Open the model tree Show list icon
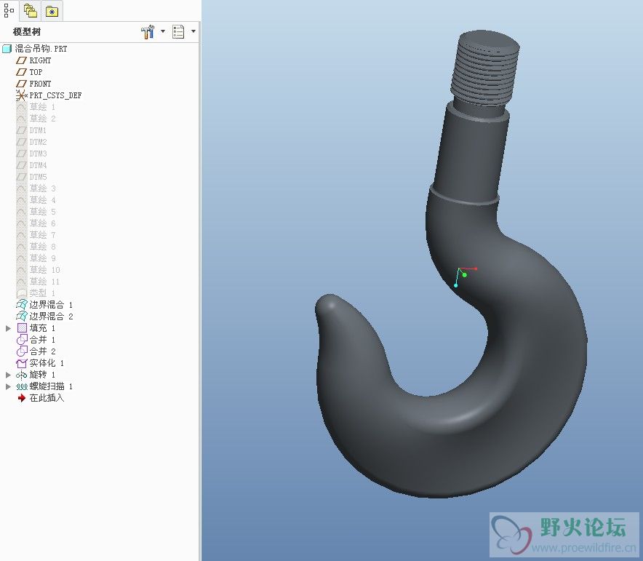The height and width of the screenshot is (561, 643). 178,31
